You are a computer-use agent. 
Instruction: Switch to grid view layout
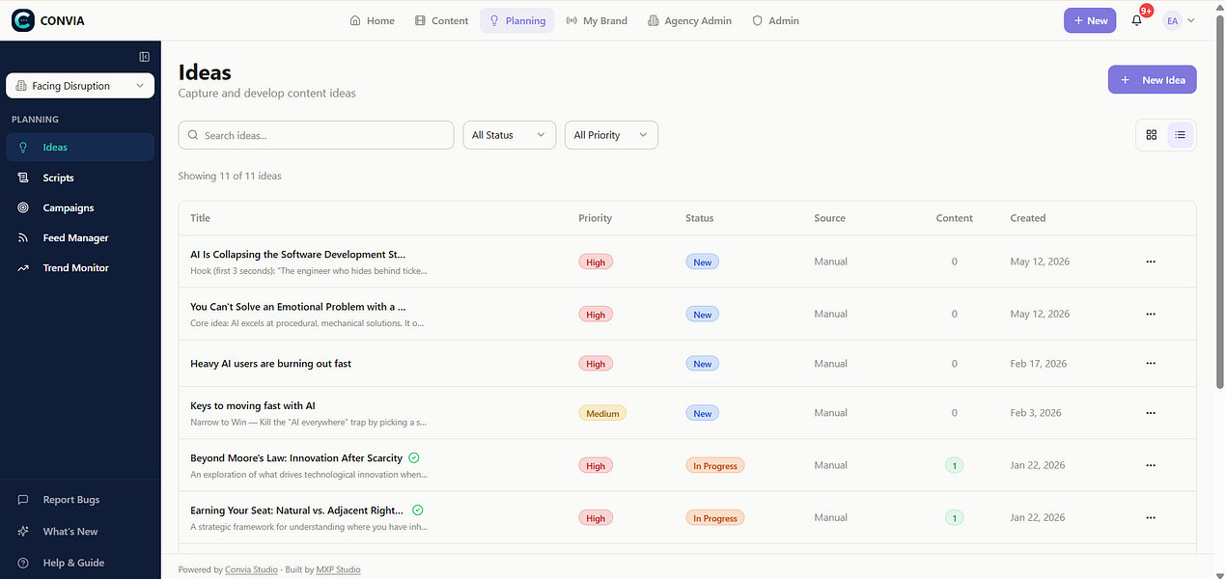[x=1151, y=135]
